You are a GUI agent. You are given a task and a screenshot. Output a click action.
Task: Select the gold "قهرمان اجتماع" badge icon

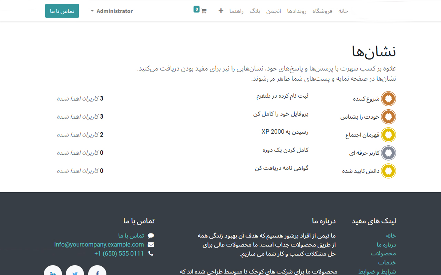click(388, 135)
